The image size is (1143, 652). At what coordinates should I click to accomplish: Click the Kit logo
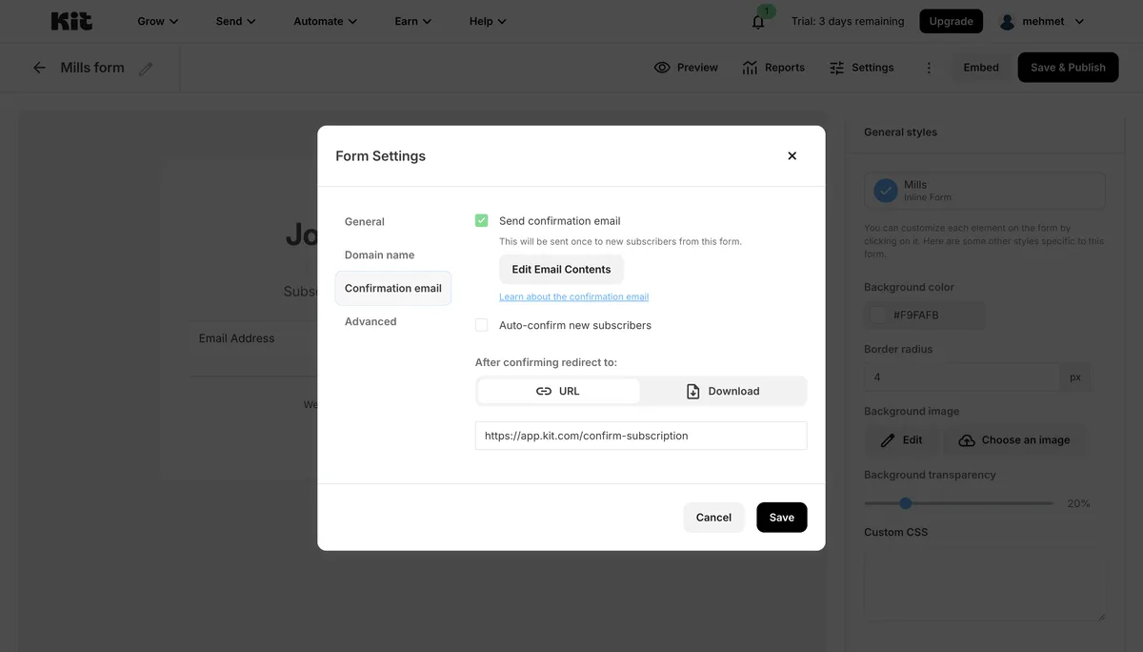pos(71,21)
